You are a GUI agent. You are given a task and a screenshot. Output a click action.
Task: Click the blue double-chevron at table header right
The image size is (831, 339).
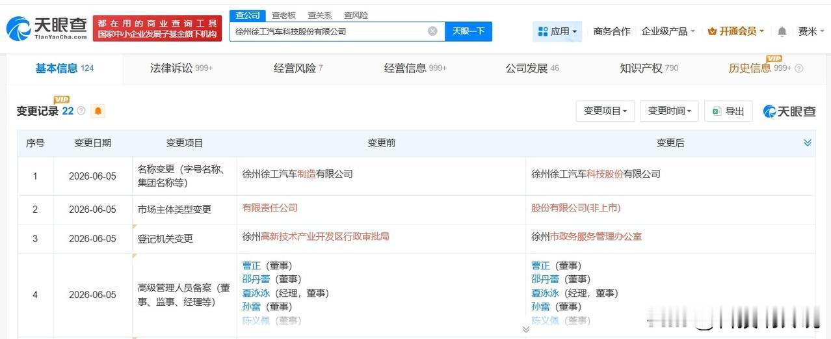coord(808,143)
